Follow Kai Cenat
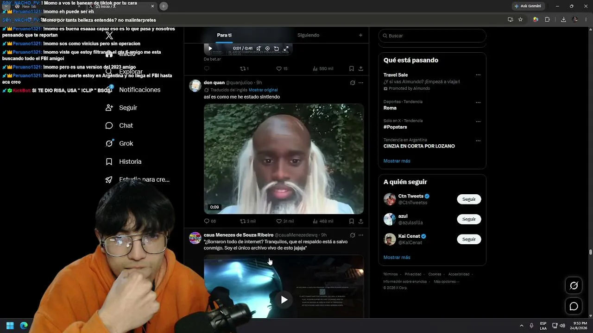 pos(469,239)
